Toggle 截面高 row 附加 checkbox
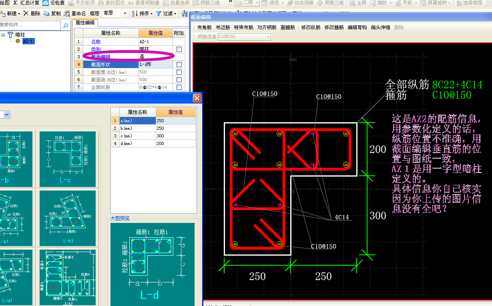This screenshot has width=492, height=306. coord(179,79)
